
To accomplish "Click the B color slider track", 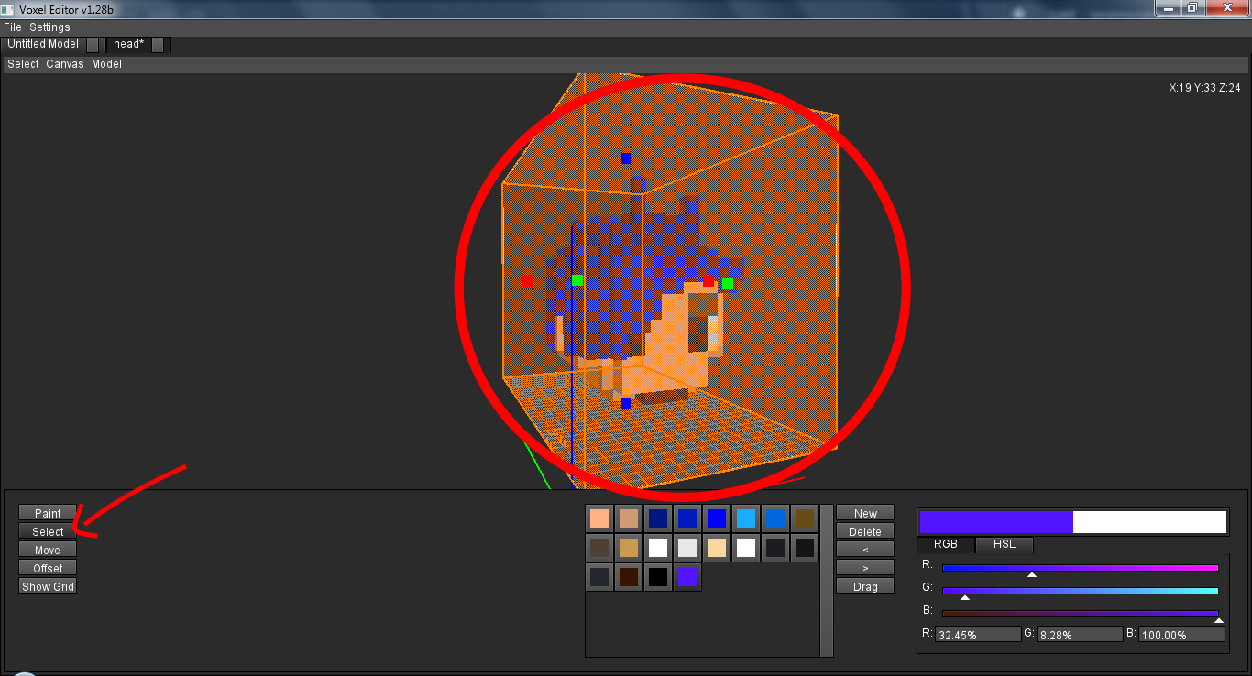I will point(1080,614).
